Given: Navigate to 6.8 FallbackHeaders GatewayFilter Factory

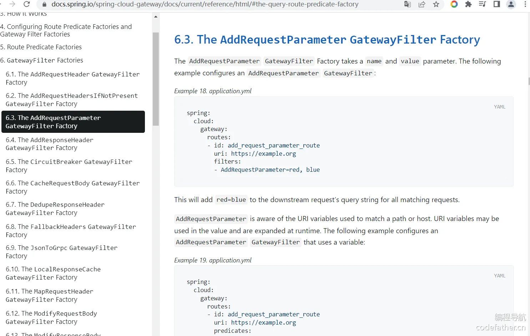Looking at the screenshot, I should click(x=71, y=231).
